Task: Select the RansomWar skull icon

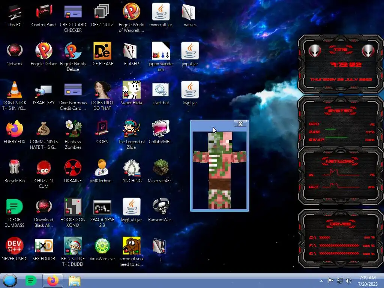Action: click(160, 210)
